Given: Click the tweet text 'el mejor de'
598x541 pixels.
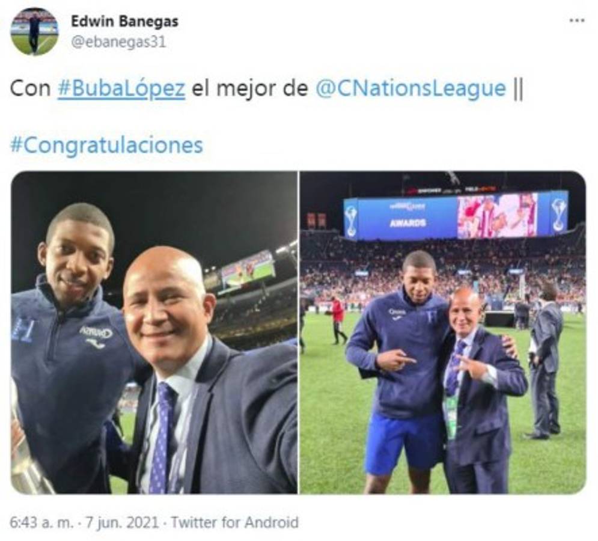Looking at the screenshot, I should click(x=250, y=88).
